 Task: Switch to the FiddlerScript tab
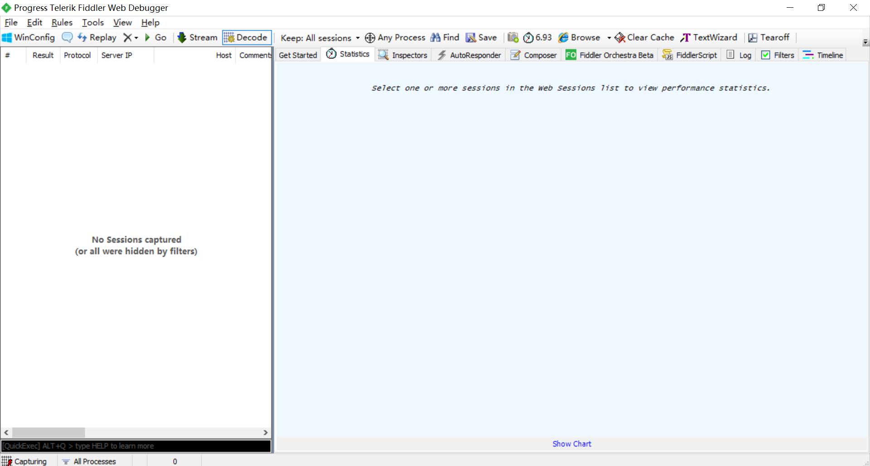(690, 55)
